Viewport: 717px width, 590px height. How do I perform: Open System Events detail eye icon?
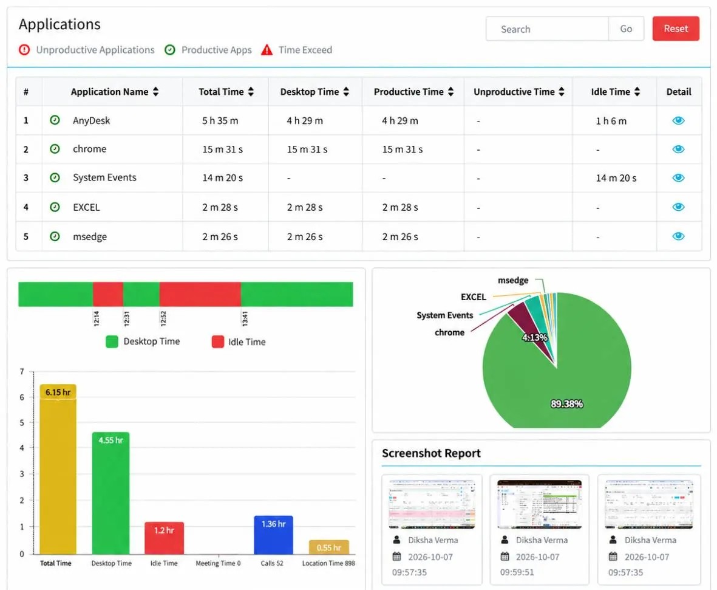coord(678,177)
